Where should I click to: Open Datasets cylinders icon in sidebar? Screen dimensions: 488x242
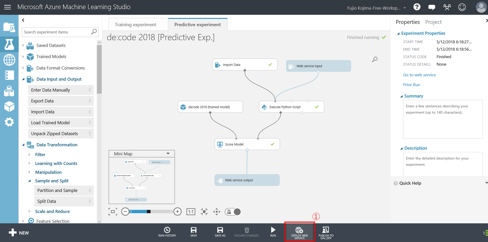9,91
